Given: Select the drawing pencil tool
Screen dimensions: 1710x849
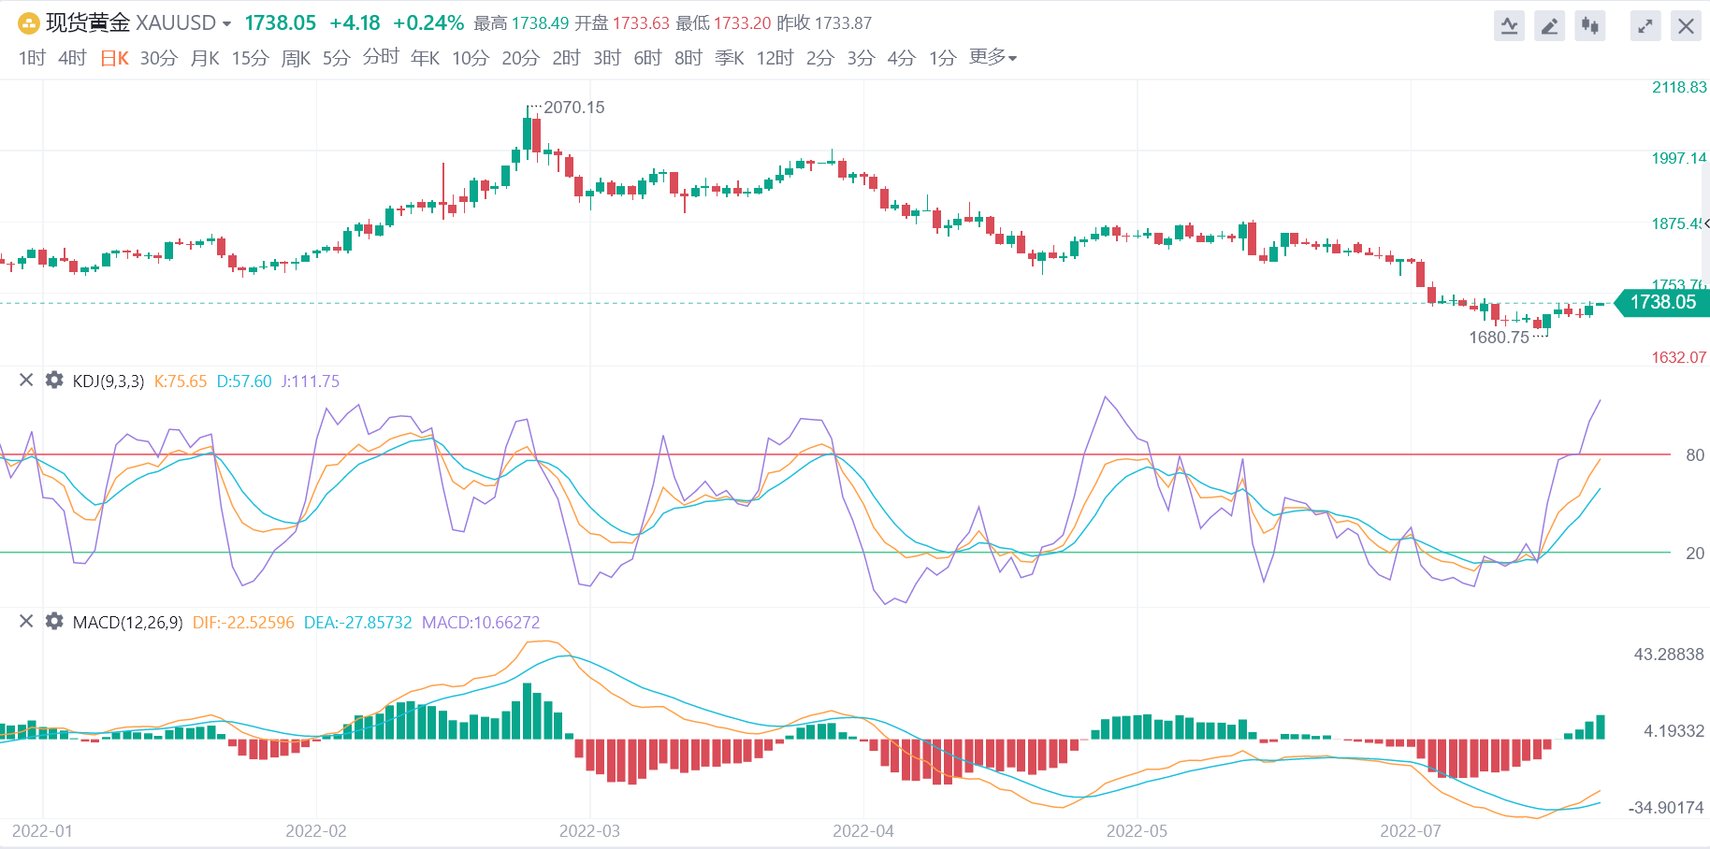Looking at the screenshot, I should pyautogui.click(x=1549, y=26).
